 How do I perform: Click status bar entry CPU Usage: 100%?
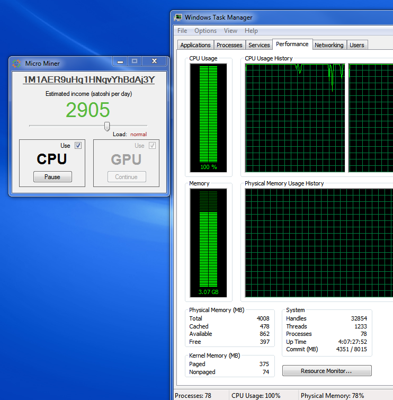pos(256,396)
